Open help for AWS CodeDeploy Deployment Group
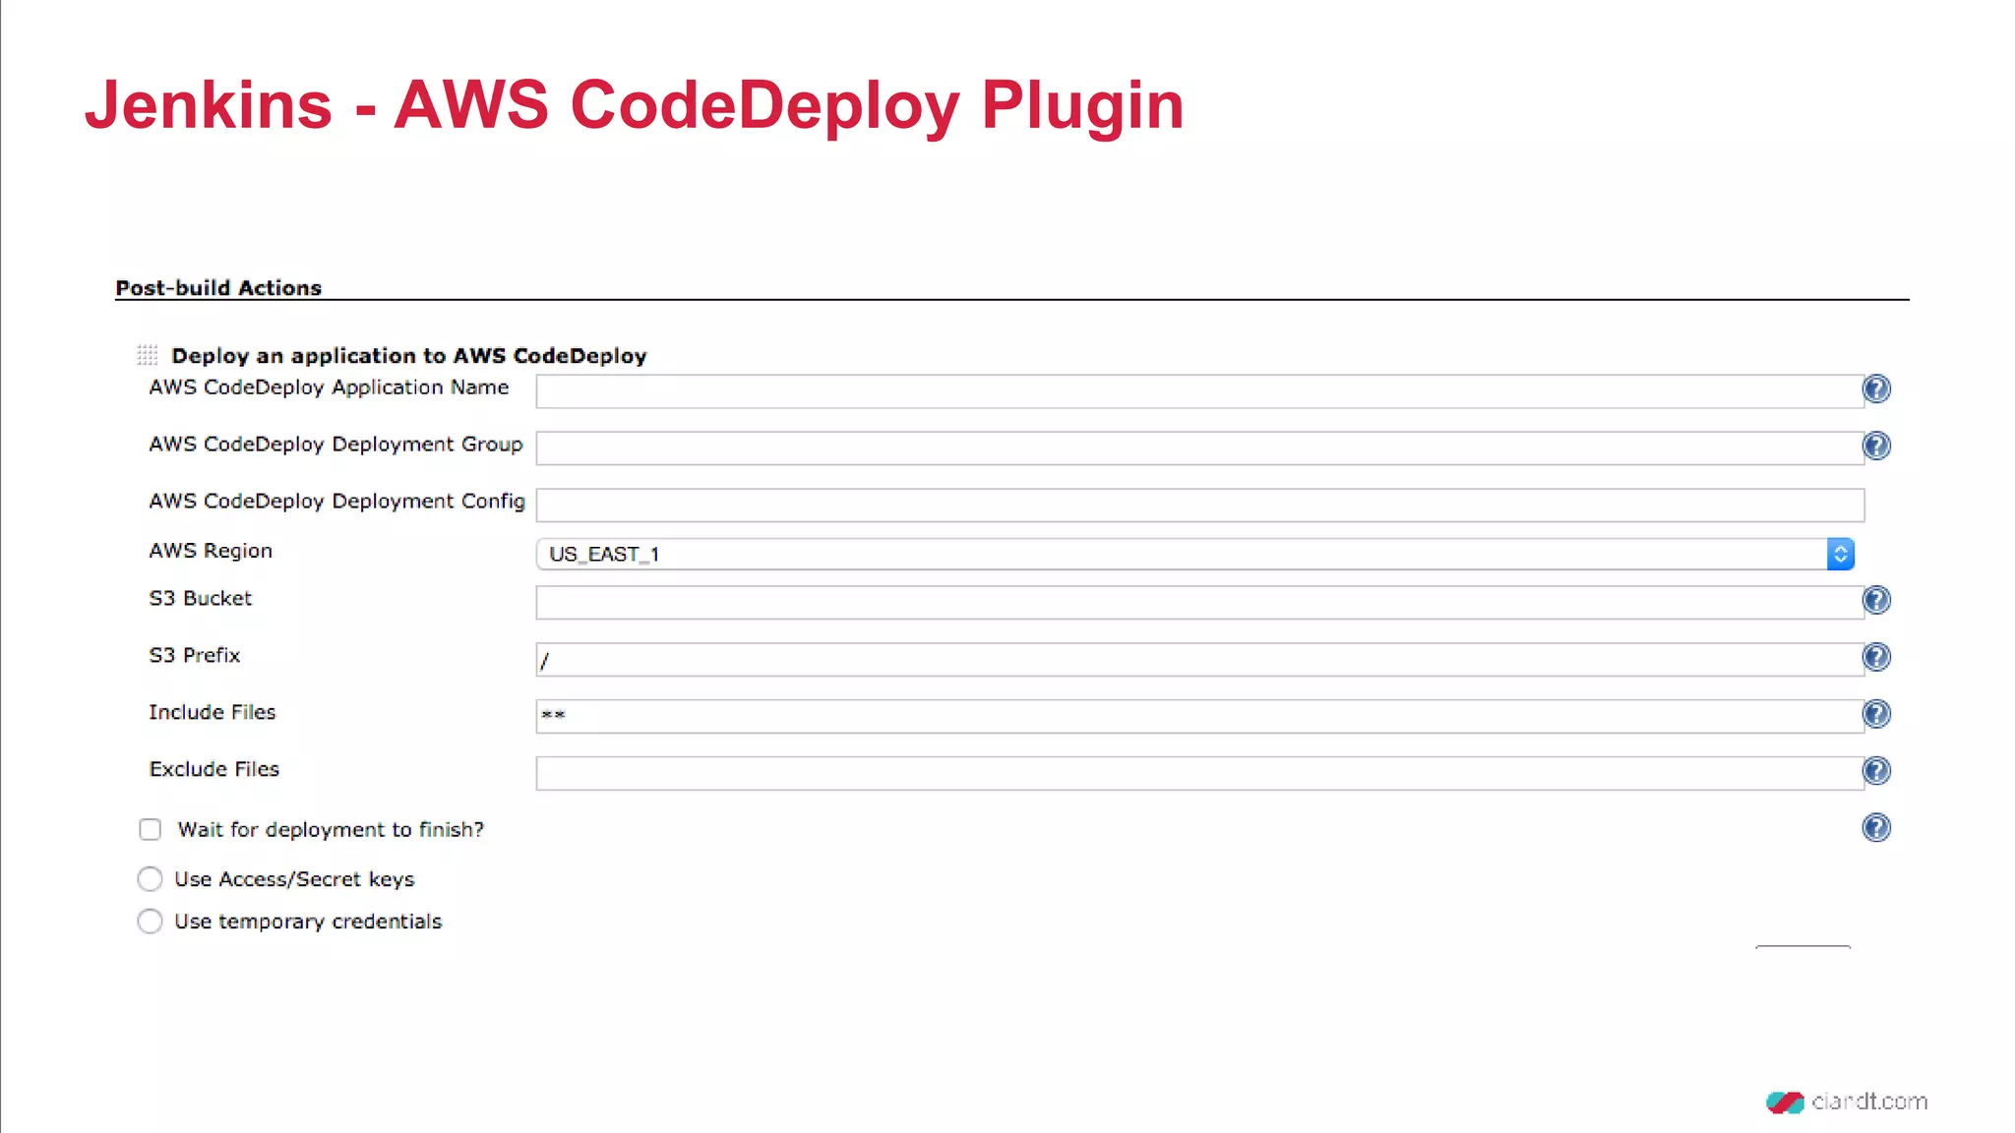The height and width of the screenshot is (1133, 2015). (x=1876, y=447)
